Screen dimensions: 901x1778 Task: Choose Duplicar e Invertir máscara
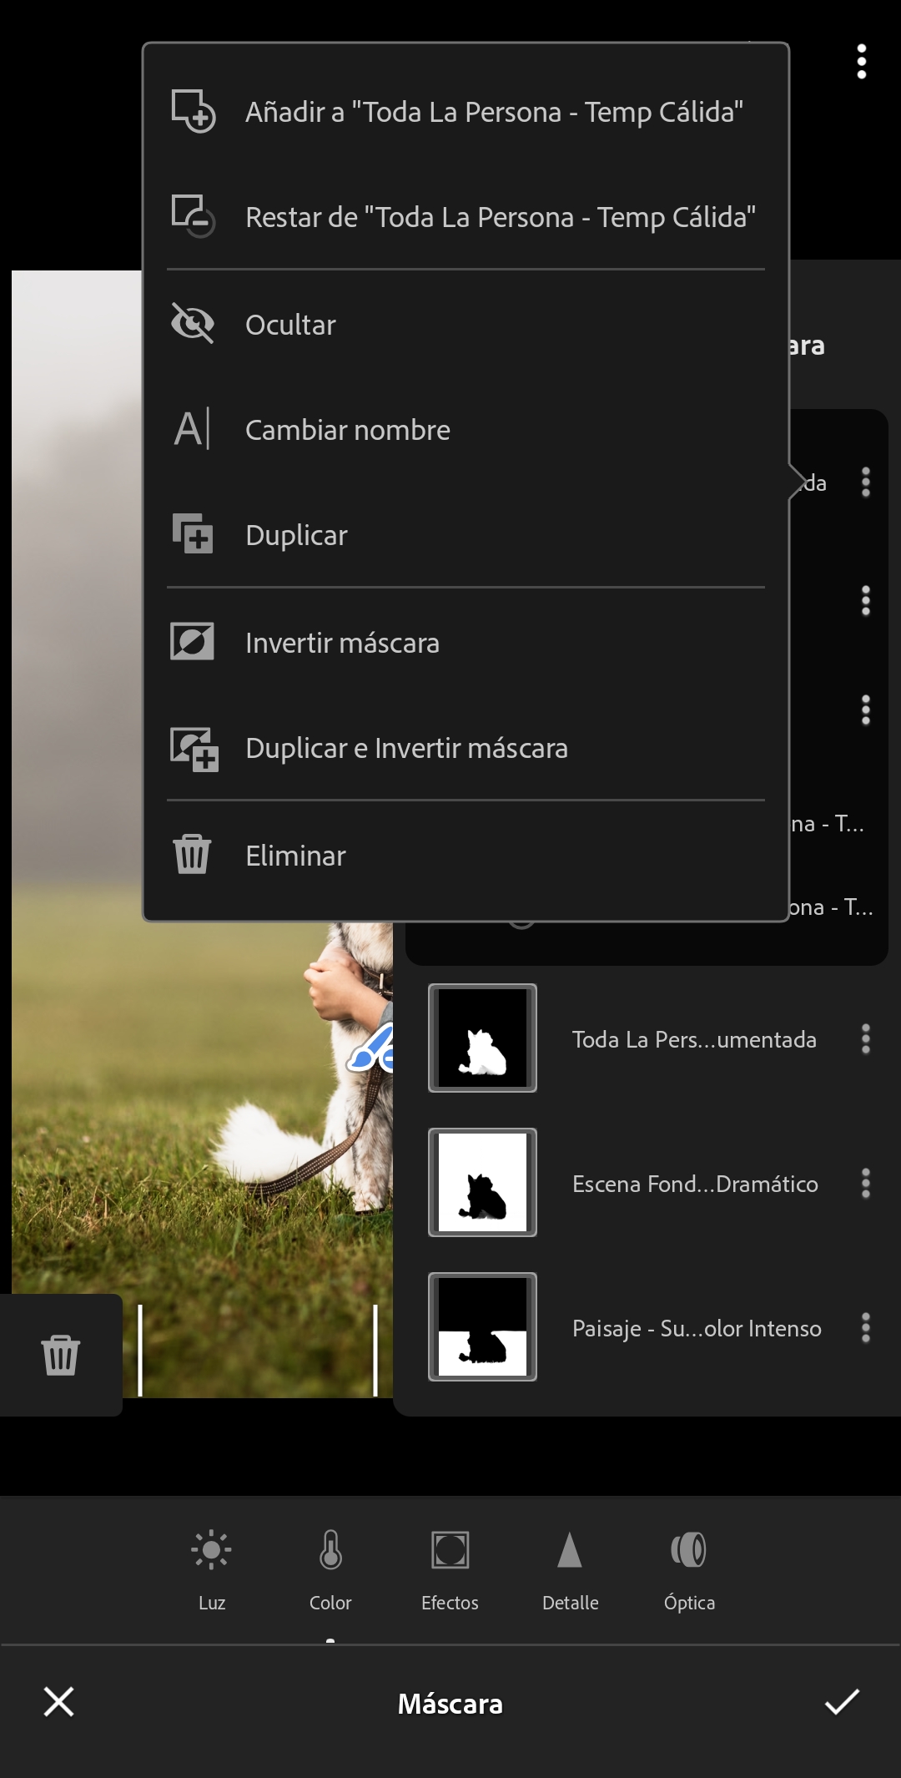click(466, 748)
